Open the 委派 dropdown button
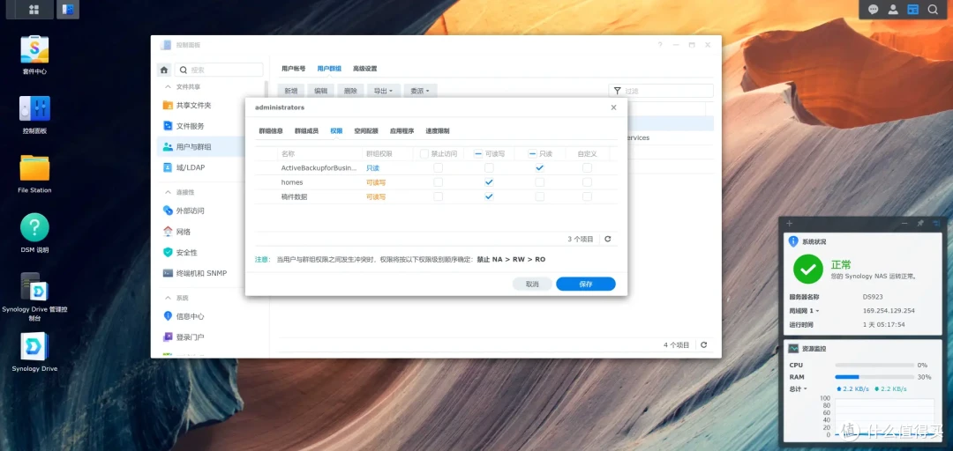This screenshot has height=451, width=953. [x=420, y=91]
